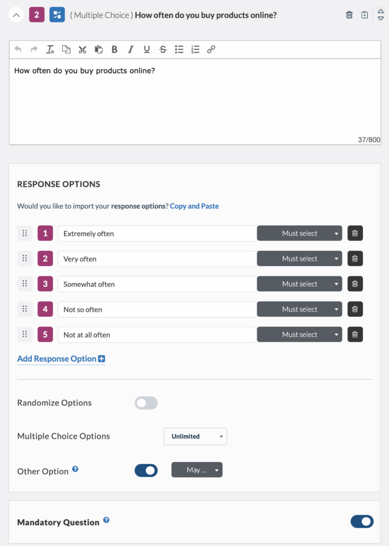Open the 'Must select' dropdown for 'Extremely often'
Viewport: 389px width, 546px height.
(299, 234)
